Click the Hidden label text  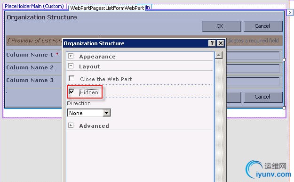[89, 92]
